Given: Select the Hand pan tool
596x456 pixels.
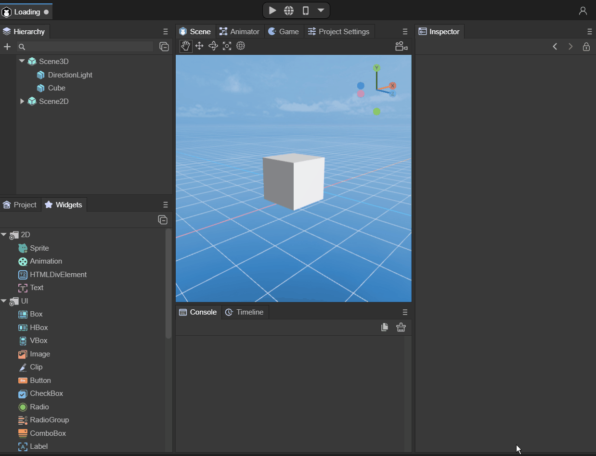Looking at the screenshot, I should (x=186, y=46).
